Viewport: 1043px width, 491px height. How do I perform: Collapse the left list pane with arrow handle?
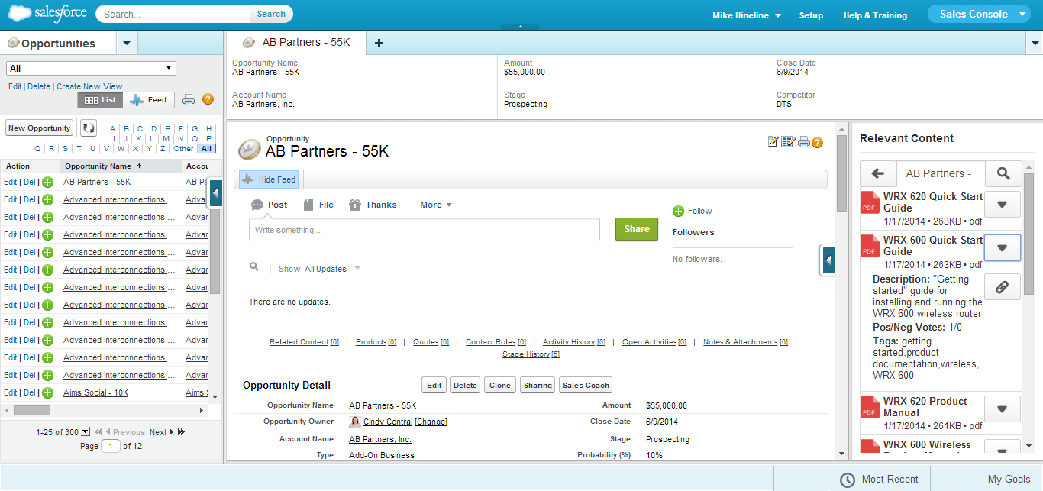(215, 194)
